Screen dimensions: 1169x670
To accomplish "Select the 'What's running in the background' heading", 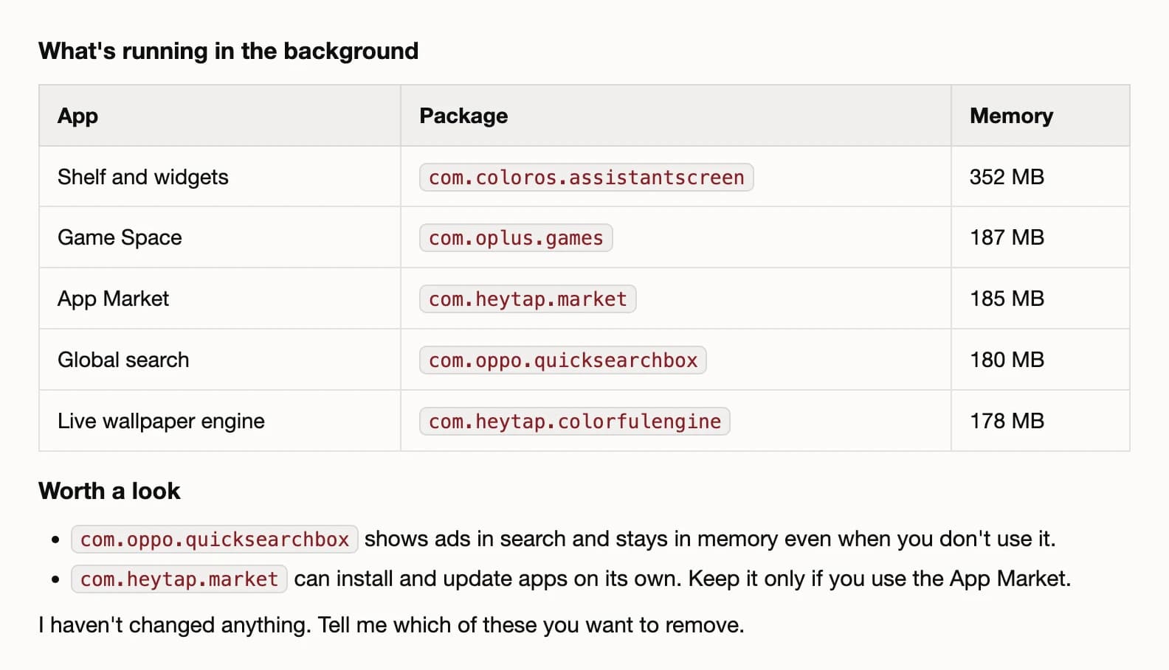I will pos(228,51).
